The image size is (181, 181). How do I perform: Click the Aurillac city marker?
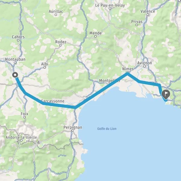56,15
